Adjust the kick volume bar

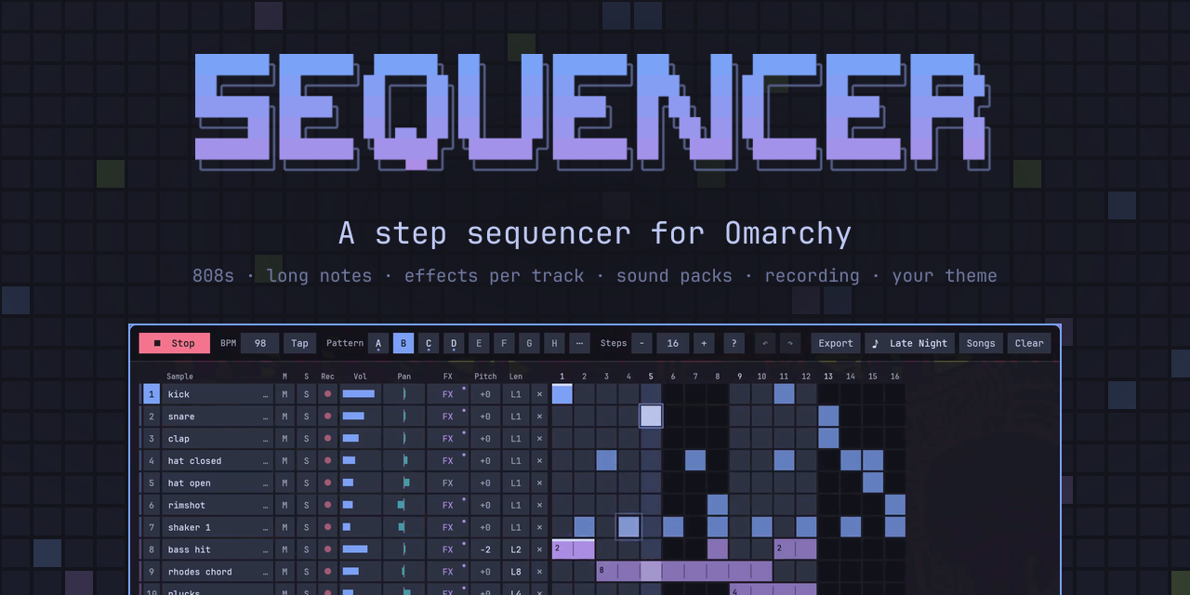pyautogui.click(x=360, y=394)
